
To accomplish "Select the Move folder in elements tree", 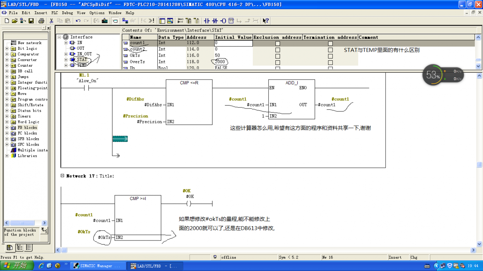I will [x=22, y=94].
